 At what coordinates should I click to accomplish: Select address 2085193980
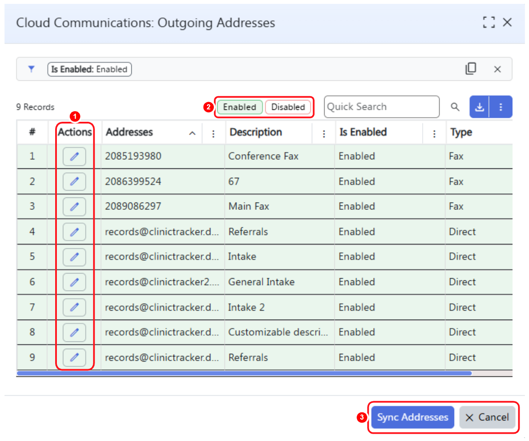click(x=133, y=156)
